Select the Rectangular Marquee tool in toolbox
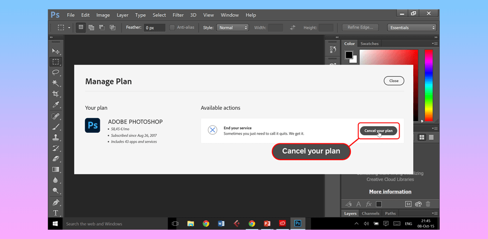The image size is (488, 239). coord(56,62)
